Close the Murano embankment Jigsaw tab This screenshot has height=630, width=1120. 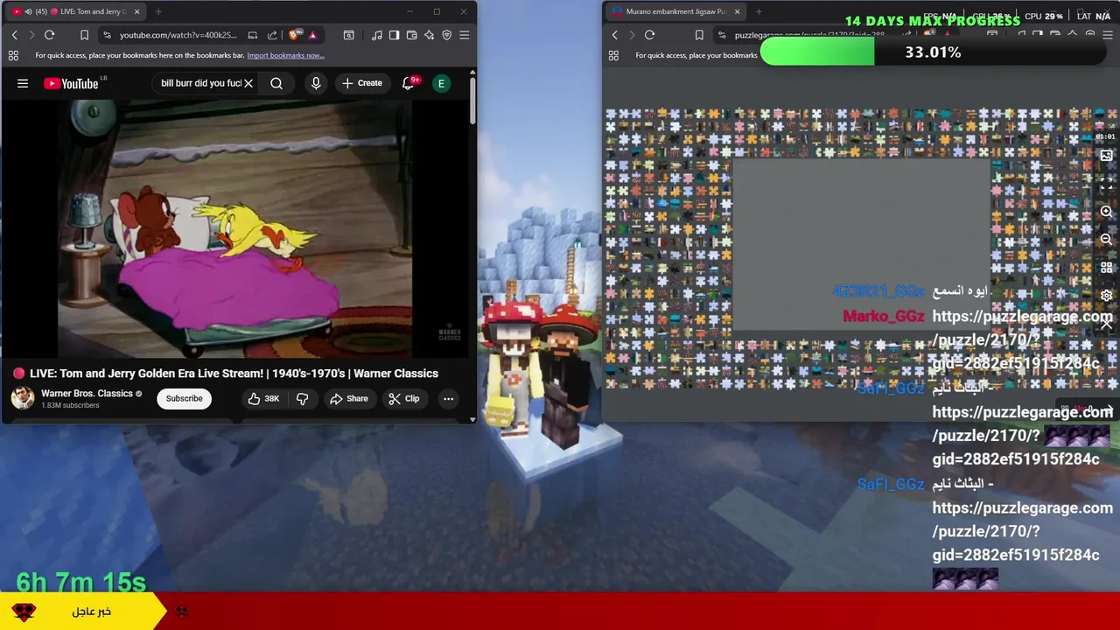point(737,11)
